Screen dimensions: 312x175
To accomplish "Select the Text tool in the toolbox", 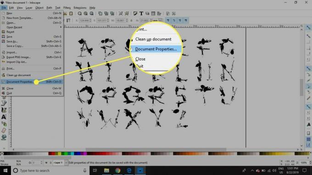I will click(x=4, y=117).
